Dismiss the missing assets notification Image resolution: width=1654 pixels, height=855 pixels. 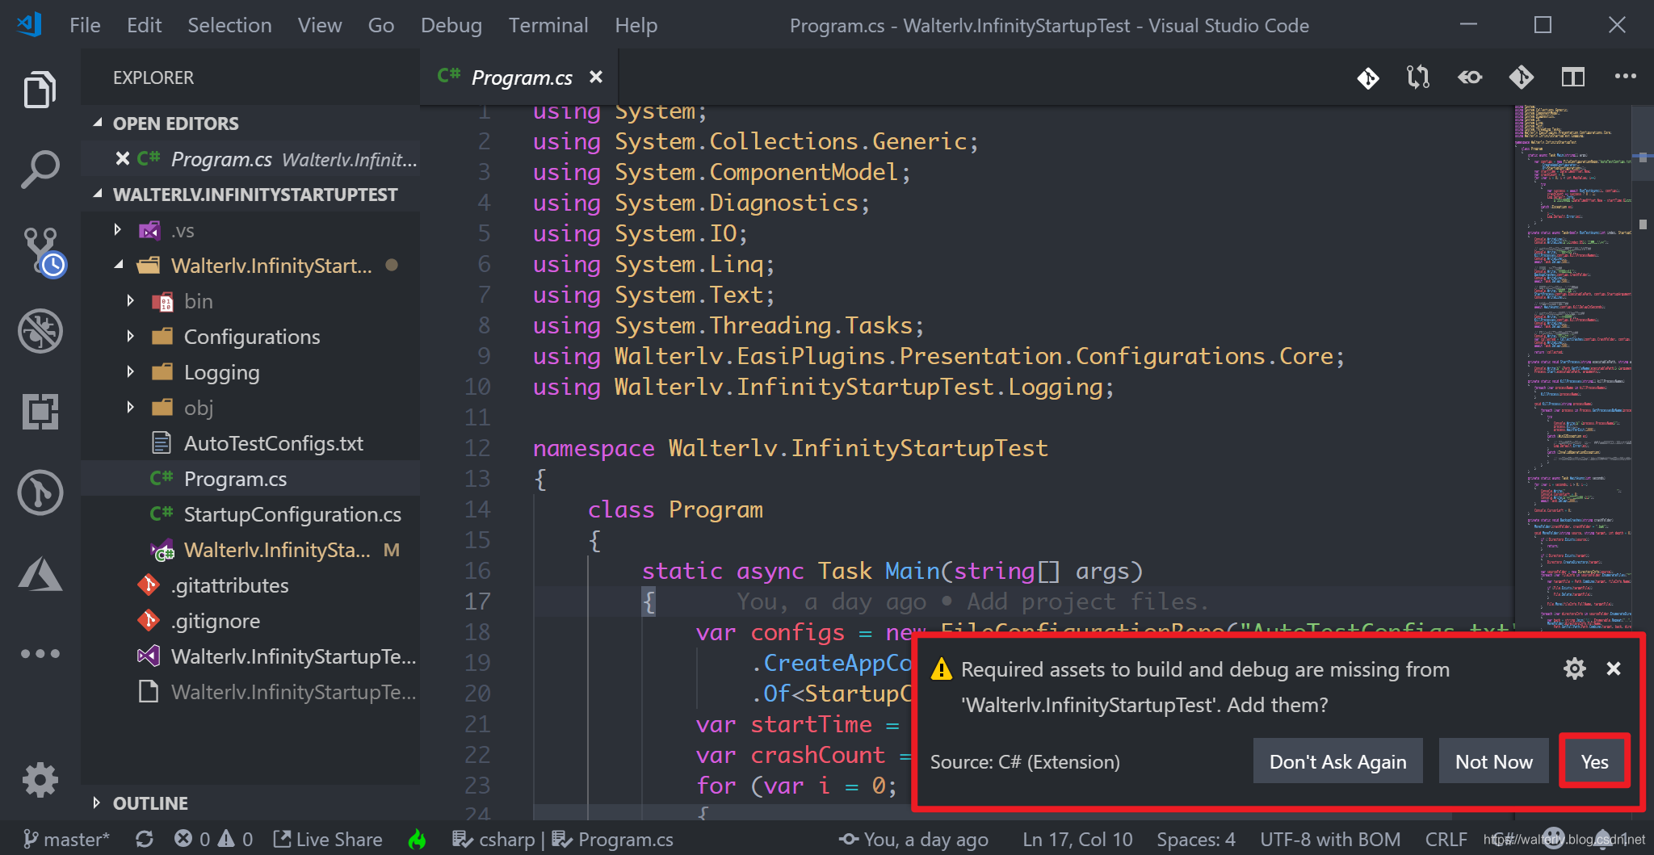click(x=1614, y=668)
